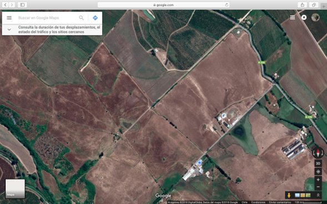Zoom out with the minus button

click(318, 187)
